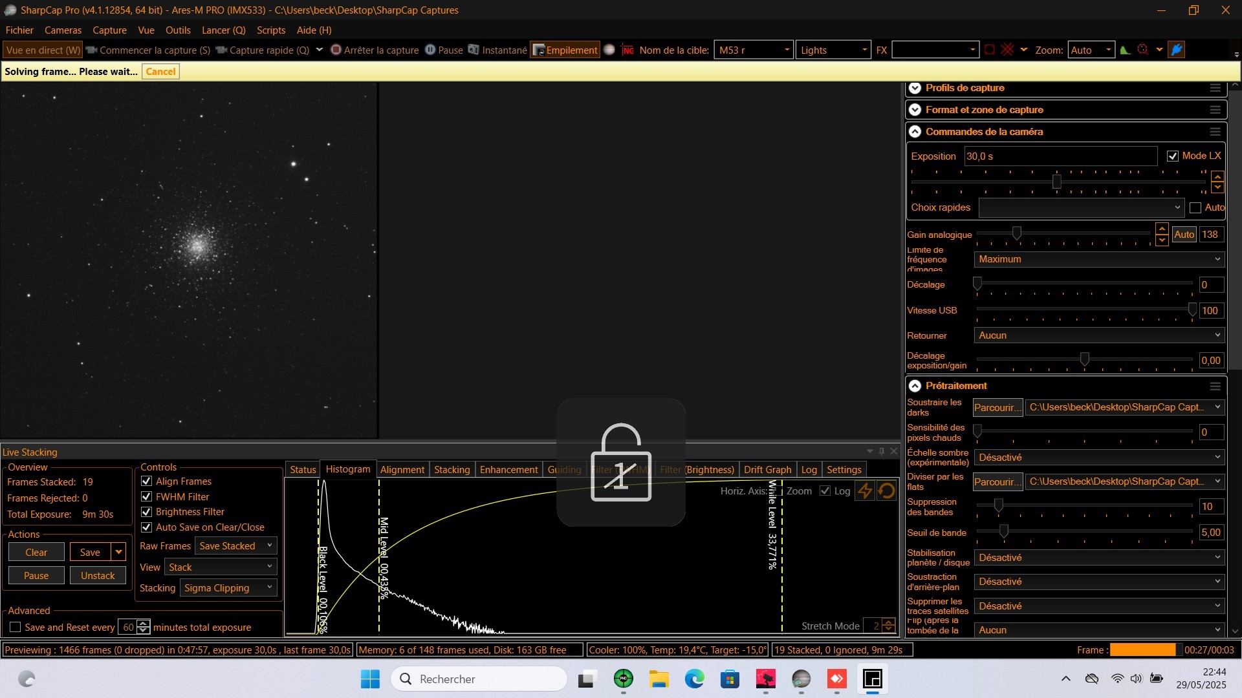Close the Live Stacking panel with X
The width and height of the screenshot is (1242, 698).
[x=894, y=451]
